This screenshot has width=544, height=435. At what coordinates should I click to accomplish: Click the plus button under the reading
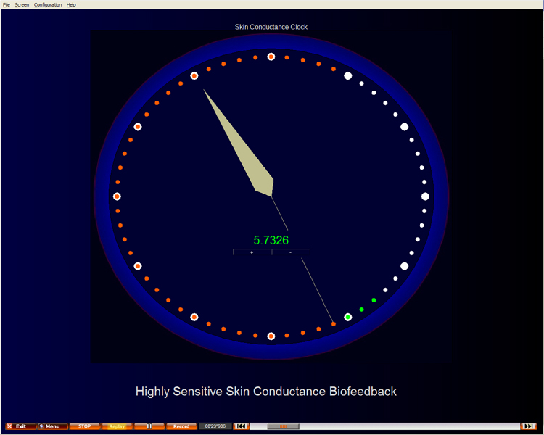[x=252, y=252]
